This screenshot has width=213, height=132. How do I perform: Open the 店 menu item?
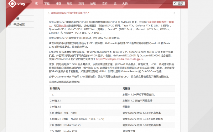(x=36, y=4)
